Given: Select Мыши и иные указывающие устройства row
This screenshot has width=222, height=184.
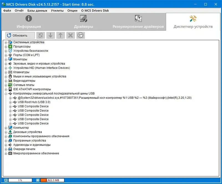Looking at the screenshot, I should tap(40, 76).
